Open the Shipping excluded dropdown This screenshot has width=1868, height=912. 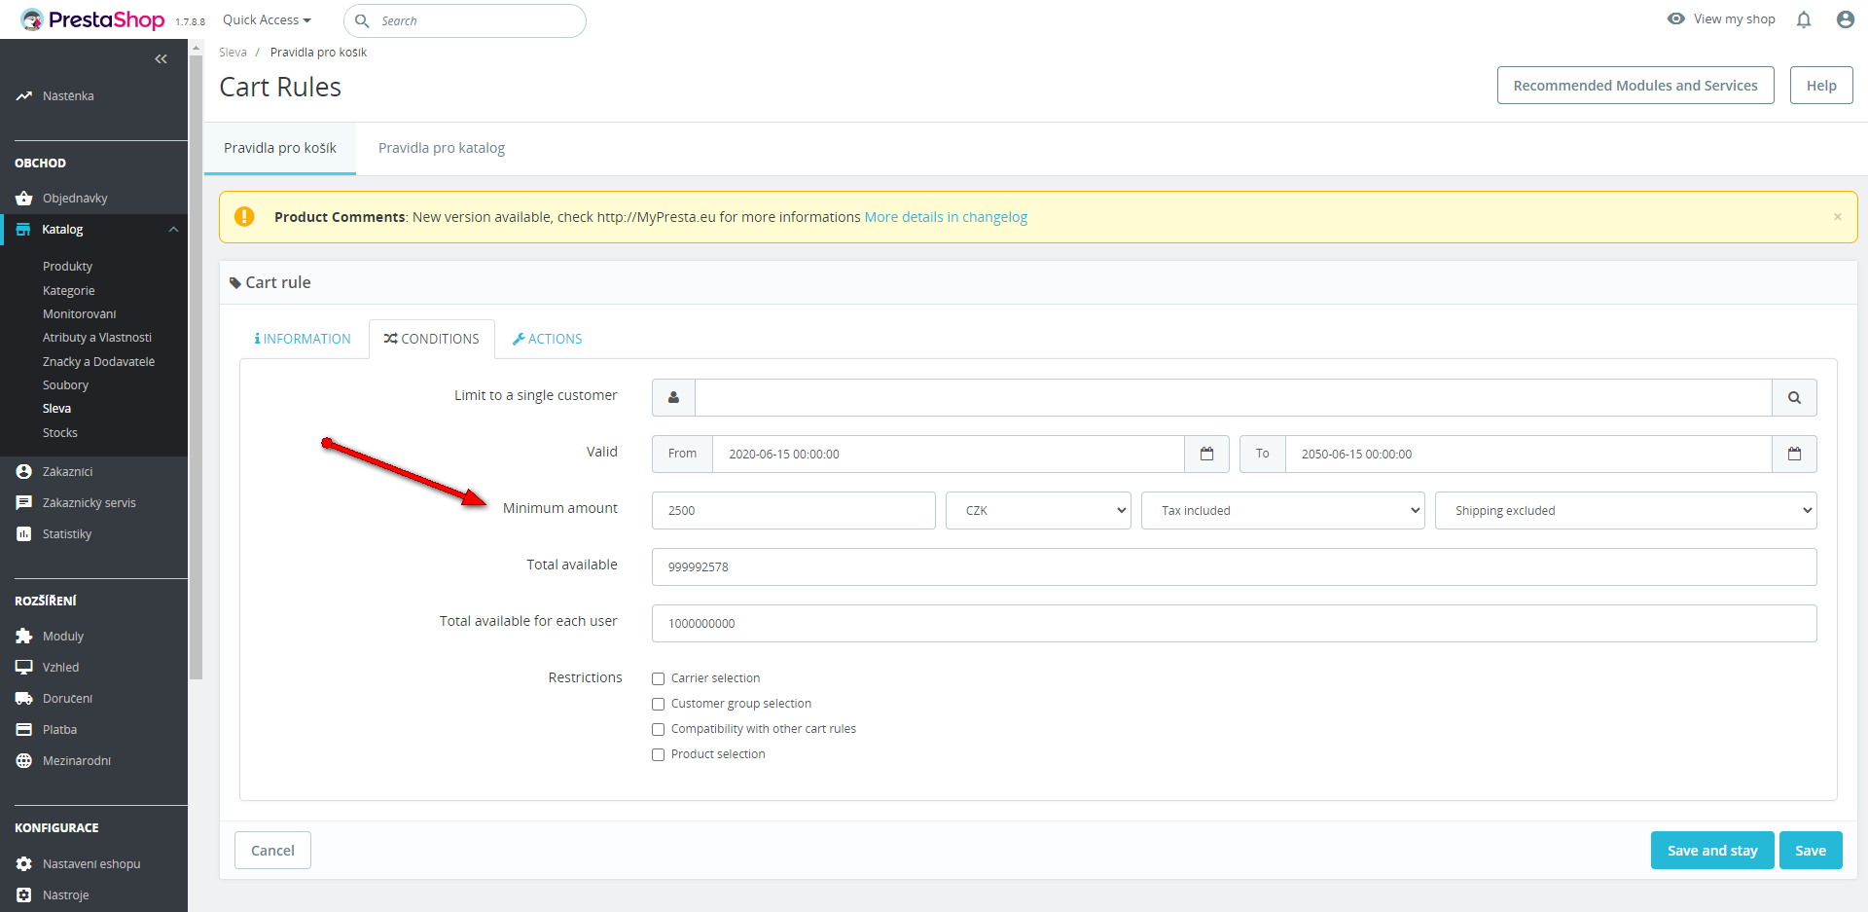tap(1626, 510)
